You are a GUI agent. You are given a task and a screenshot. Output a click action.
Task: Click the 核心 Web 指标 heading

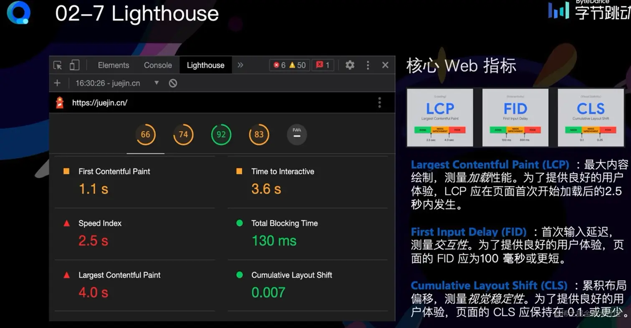click(x=462, y=66)
